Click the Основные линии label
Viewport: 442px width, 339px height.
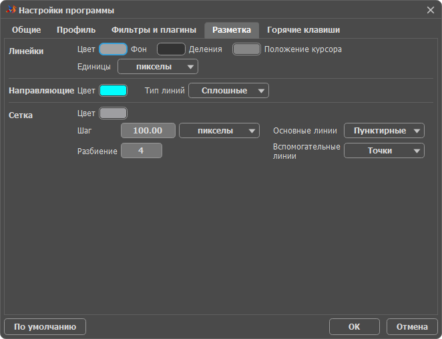tap(305, 131)
